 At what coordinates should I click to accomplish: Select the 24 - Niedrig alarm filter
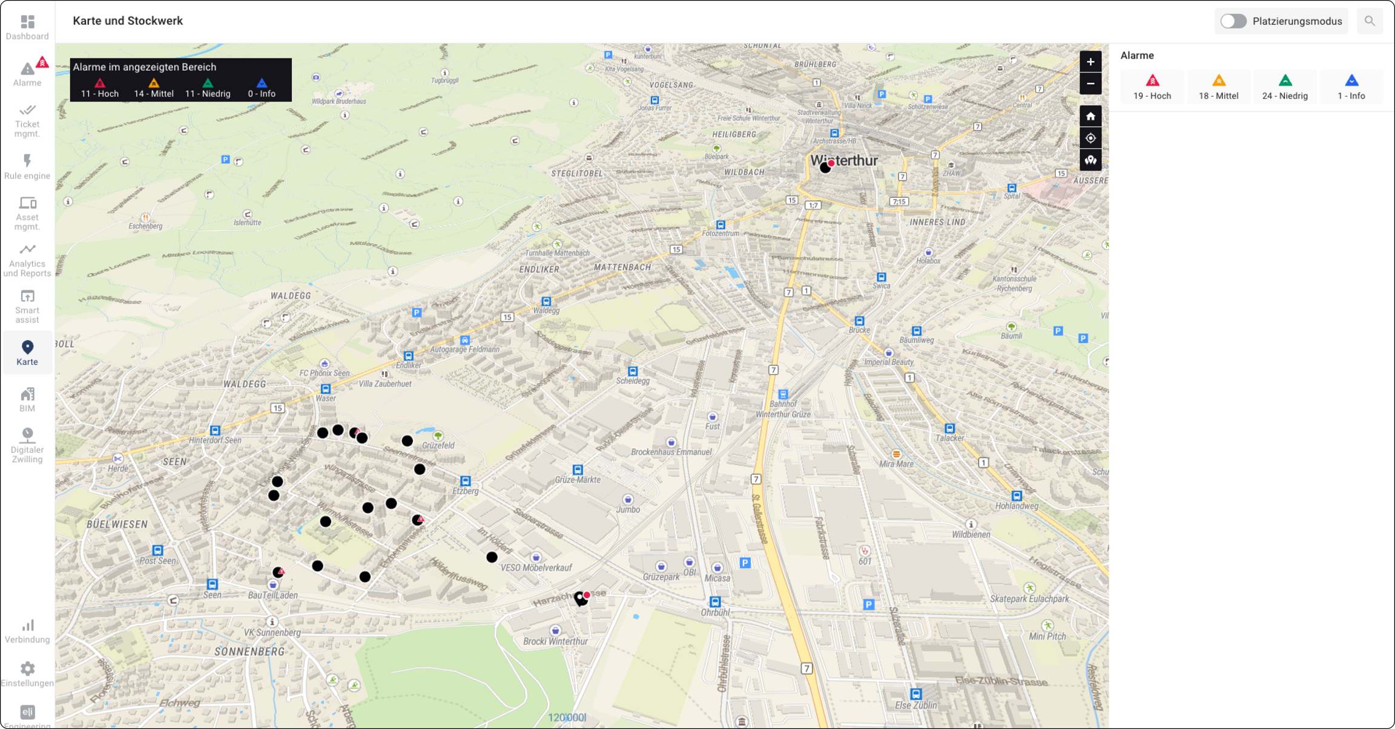point(1285,87)
